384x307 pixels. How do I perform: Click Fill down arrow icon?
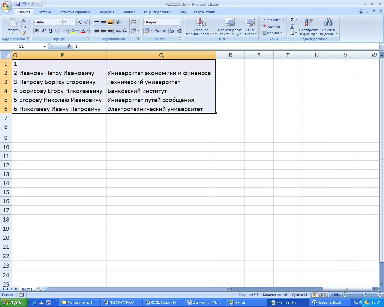292,26
